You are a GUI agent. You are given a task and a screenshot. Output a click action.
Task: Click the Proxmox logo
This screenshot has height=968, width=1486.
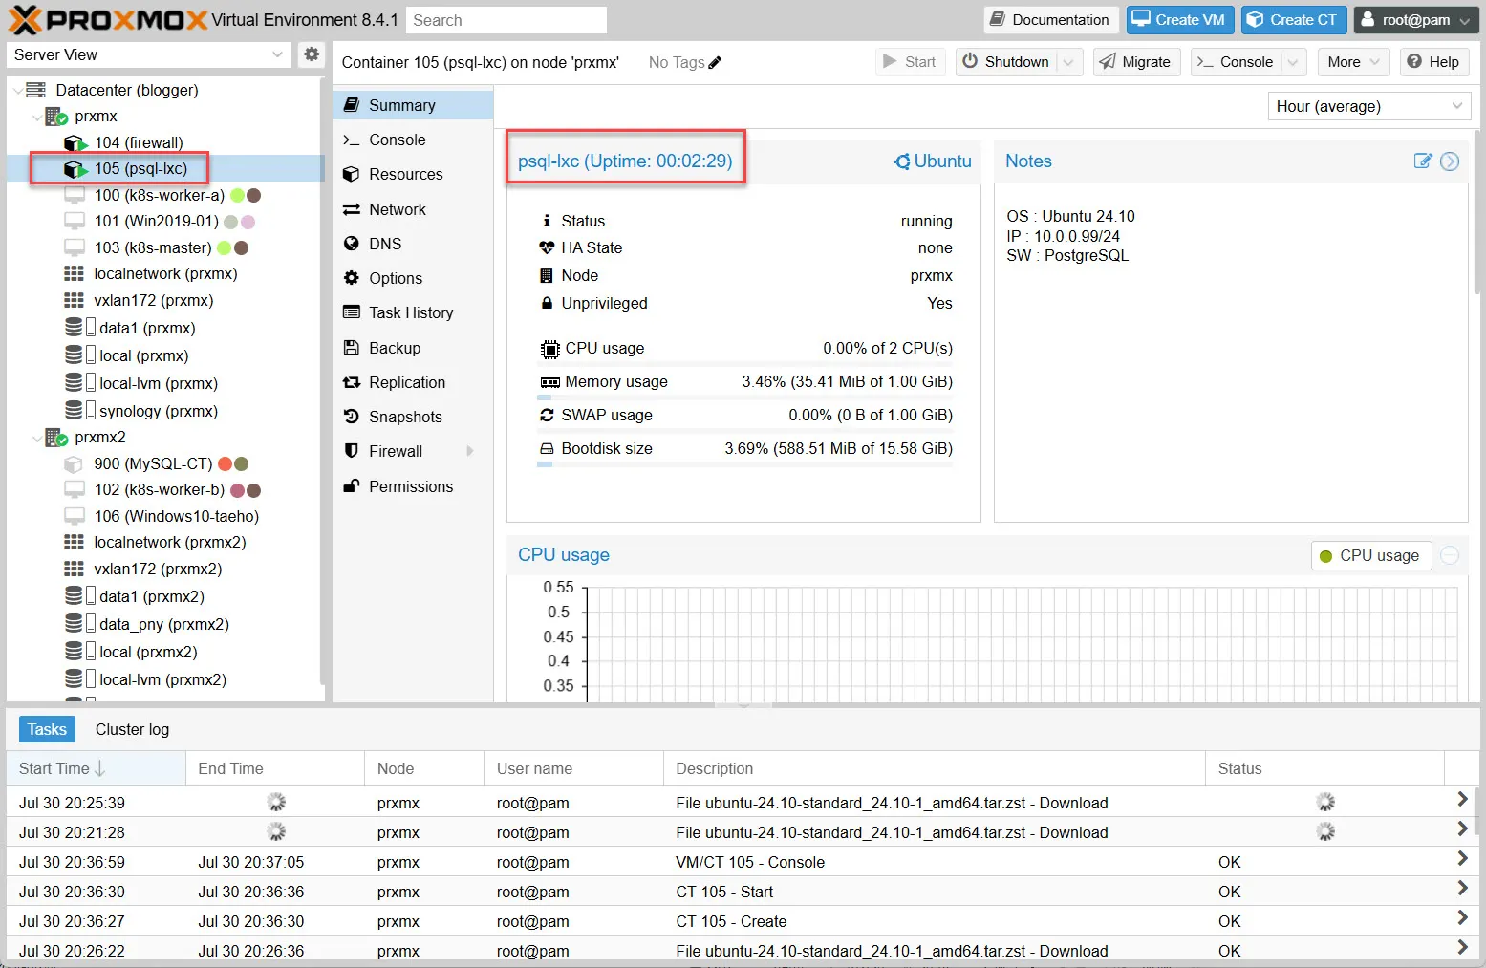107,20
